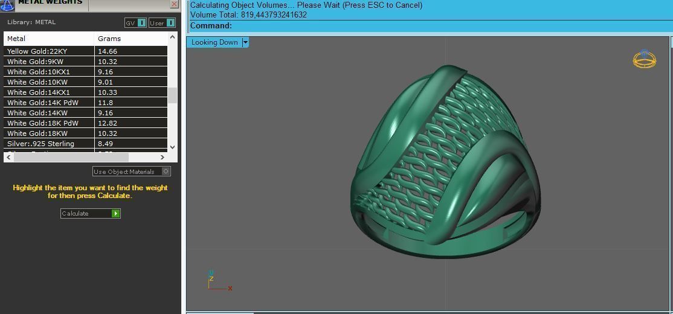673x314 pixels.
Task: Select the White Gold:18K PdW row
Action: pyautogui.click(x=85, y=123)
